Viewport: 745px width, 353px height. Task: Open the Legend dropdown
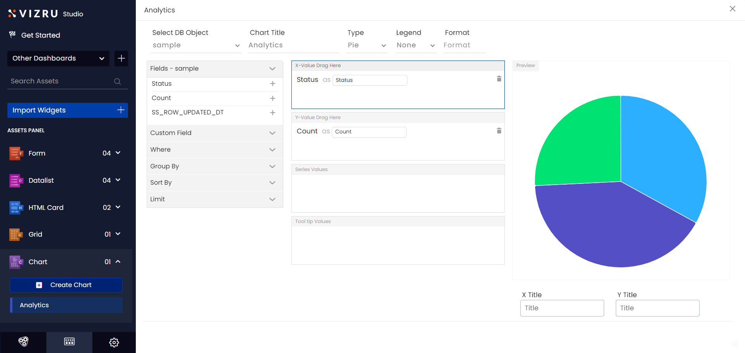tap(415, 45)
